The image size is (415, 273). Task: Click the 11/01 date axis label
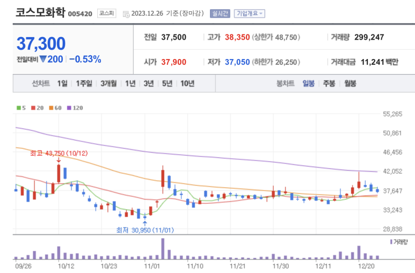coord(151,266)
